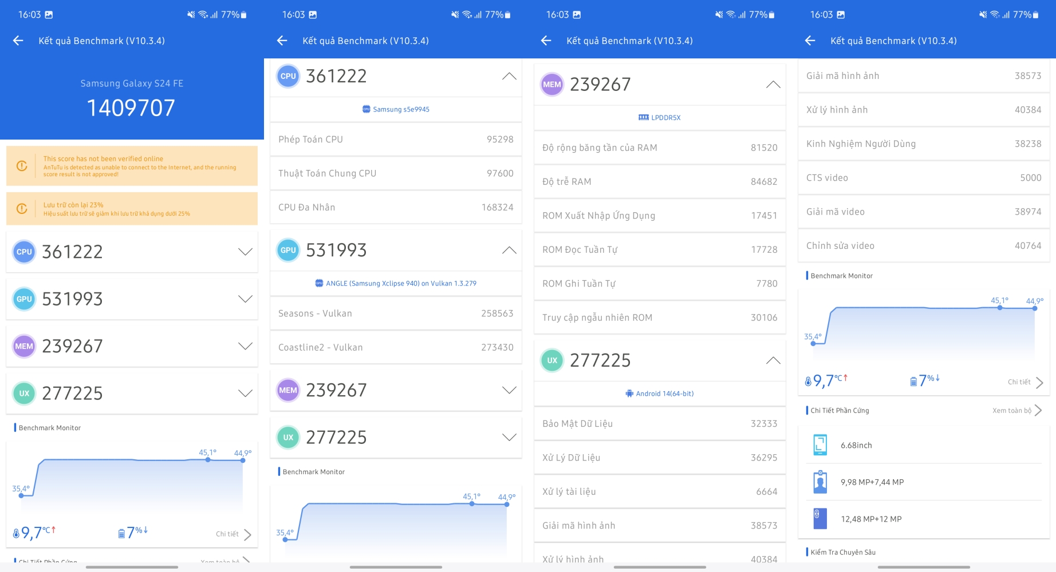
Task: Select the "Truy cập ngẫu nhiên ROM" 30106 row
Action: [660, 317]
